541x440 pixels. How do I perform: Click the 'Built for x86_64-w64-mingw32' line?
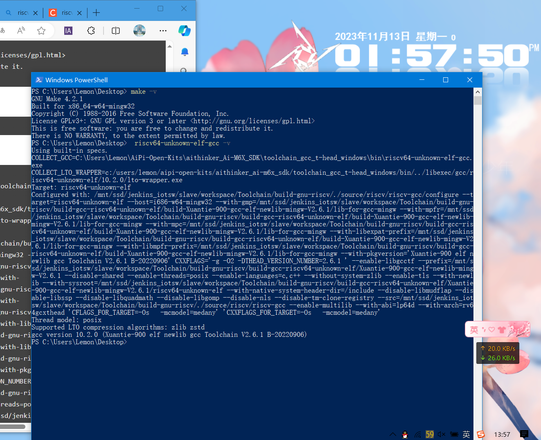[83, 106]
